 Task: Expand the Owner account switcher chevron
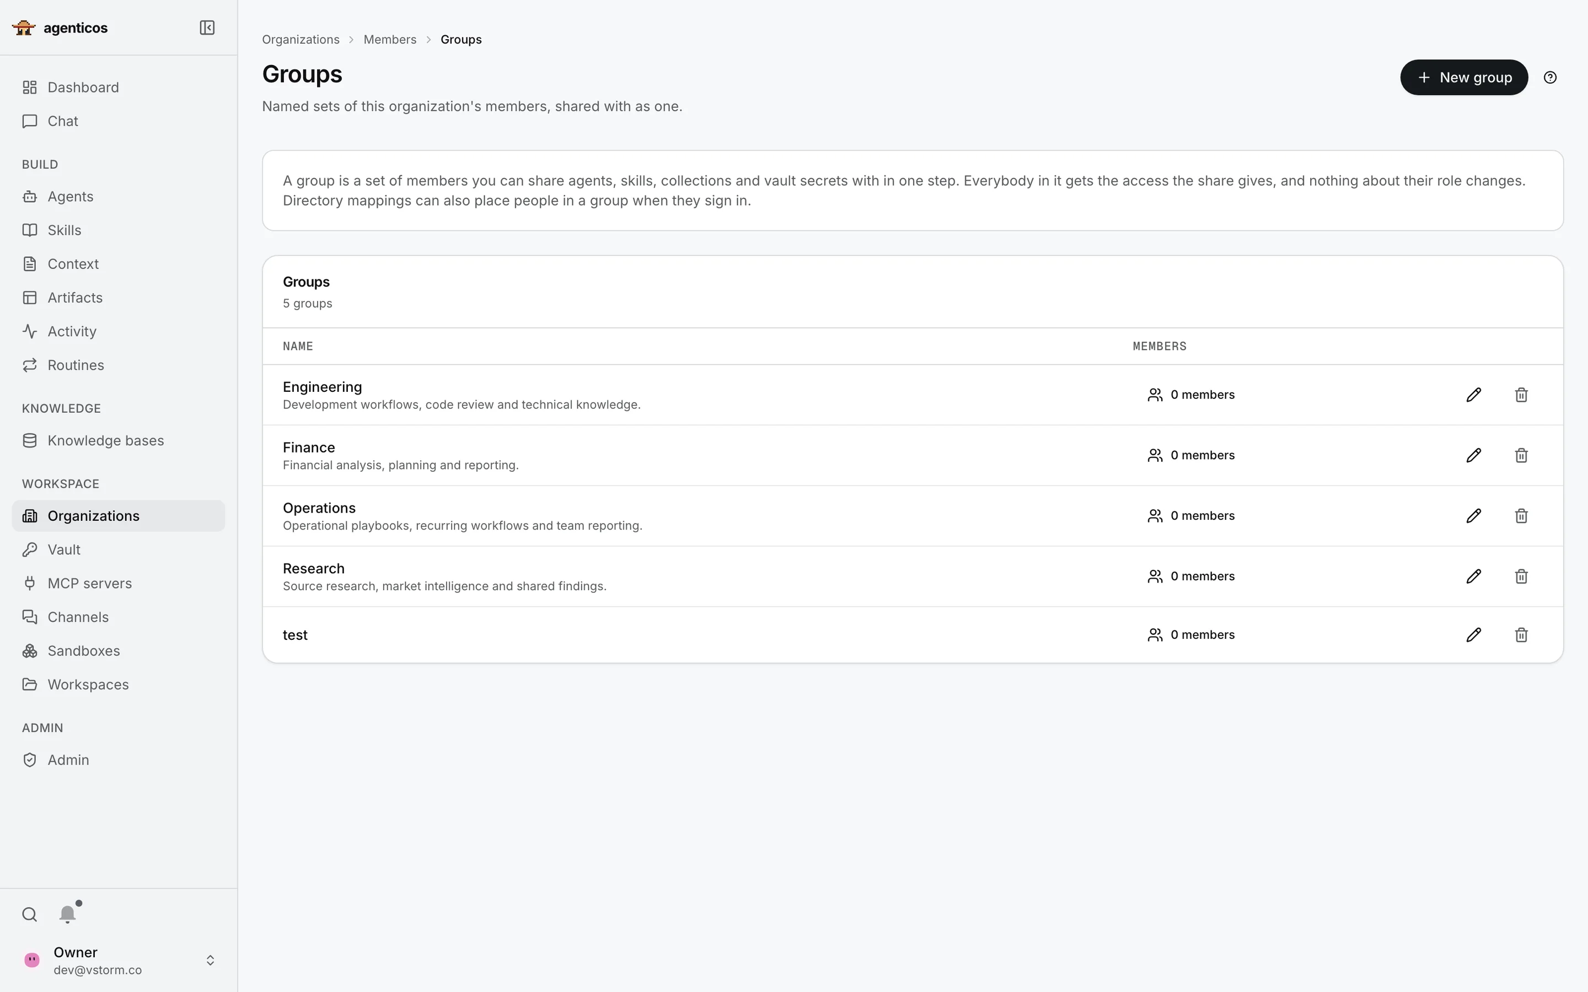click(210, 961)
